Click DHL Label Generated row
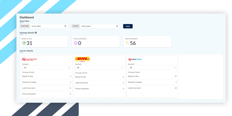232x116 pixels. 100,83
